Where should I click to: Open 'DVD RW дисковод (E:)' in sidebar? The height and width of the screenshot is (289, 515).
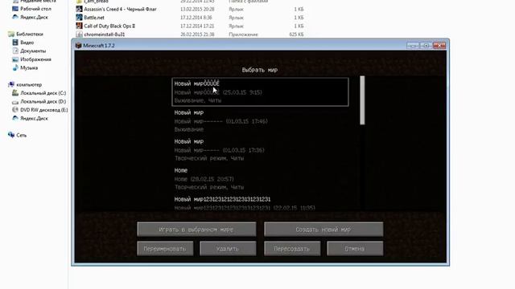click(x=40, y=110)
